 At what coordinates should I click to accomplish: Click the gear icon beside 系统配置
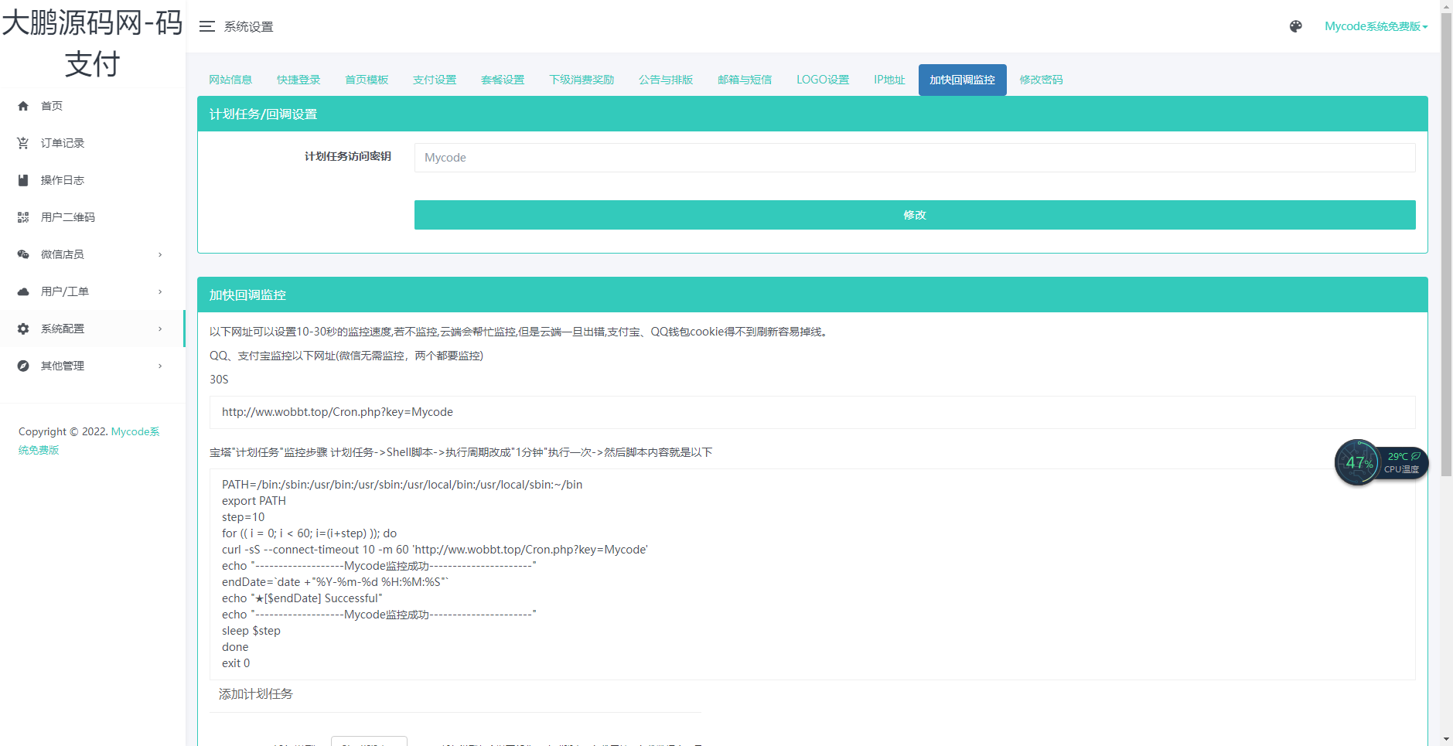tap(23, 329)
